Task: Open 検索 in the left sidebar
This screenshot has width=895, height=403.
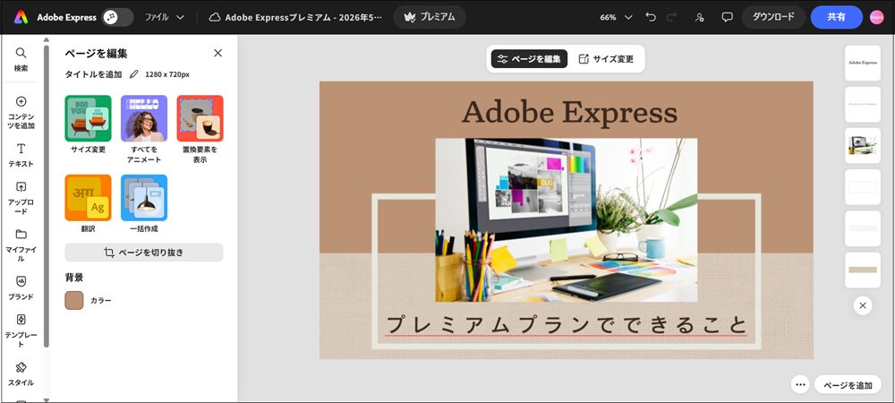Action: [x=21, y=59]
